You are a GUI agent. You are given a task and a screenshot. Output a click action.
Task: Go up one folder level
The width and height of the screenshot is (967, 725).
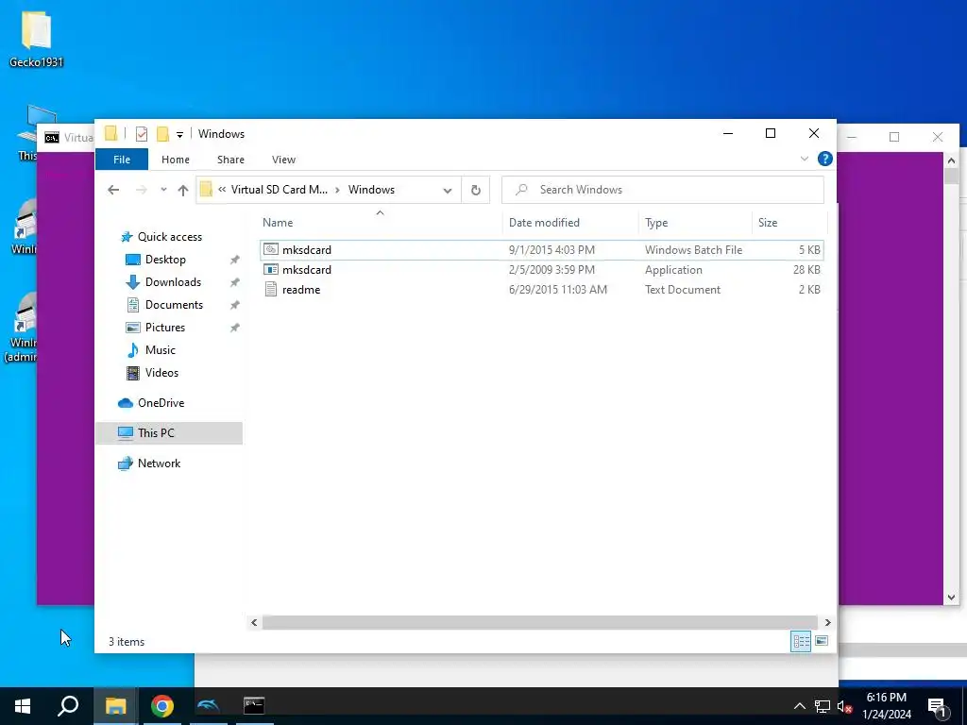[x=182, y=190]
